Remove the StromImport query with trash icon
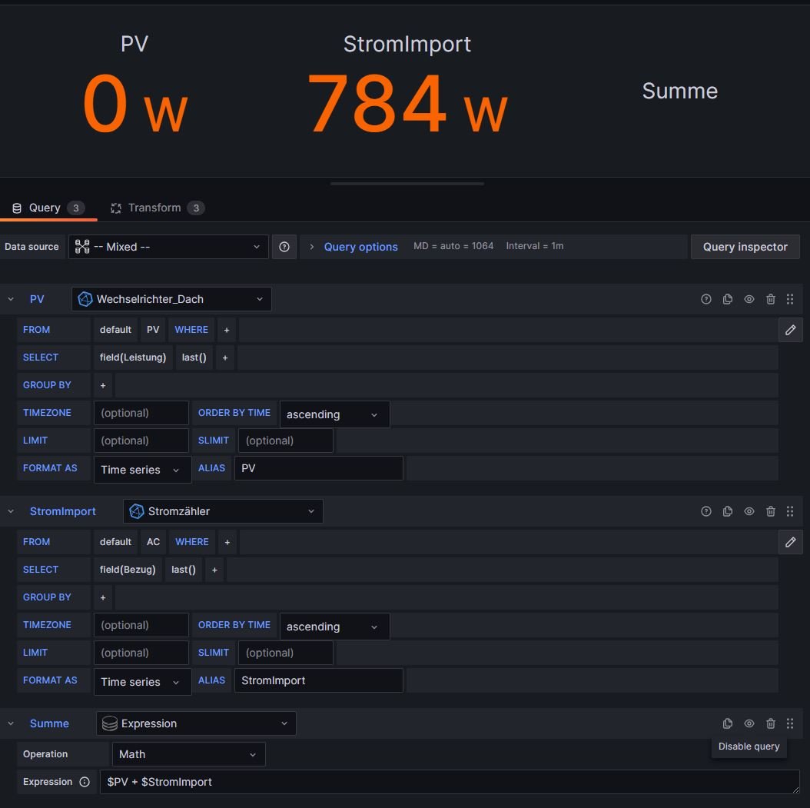The image size is (810, 808). pyautogui.click(x=771, y=511)
